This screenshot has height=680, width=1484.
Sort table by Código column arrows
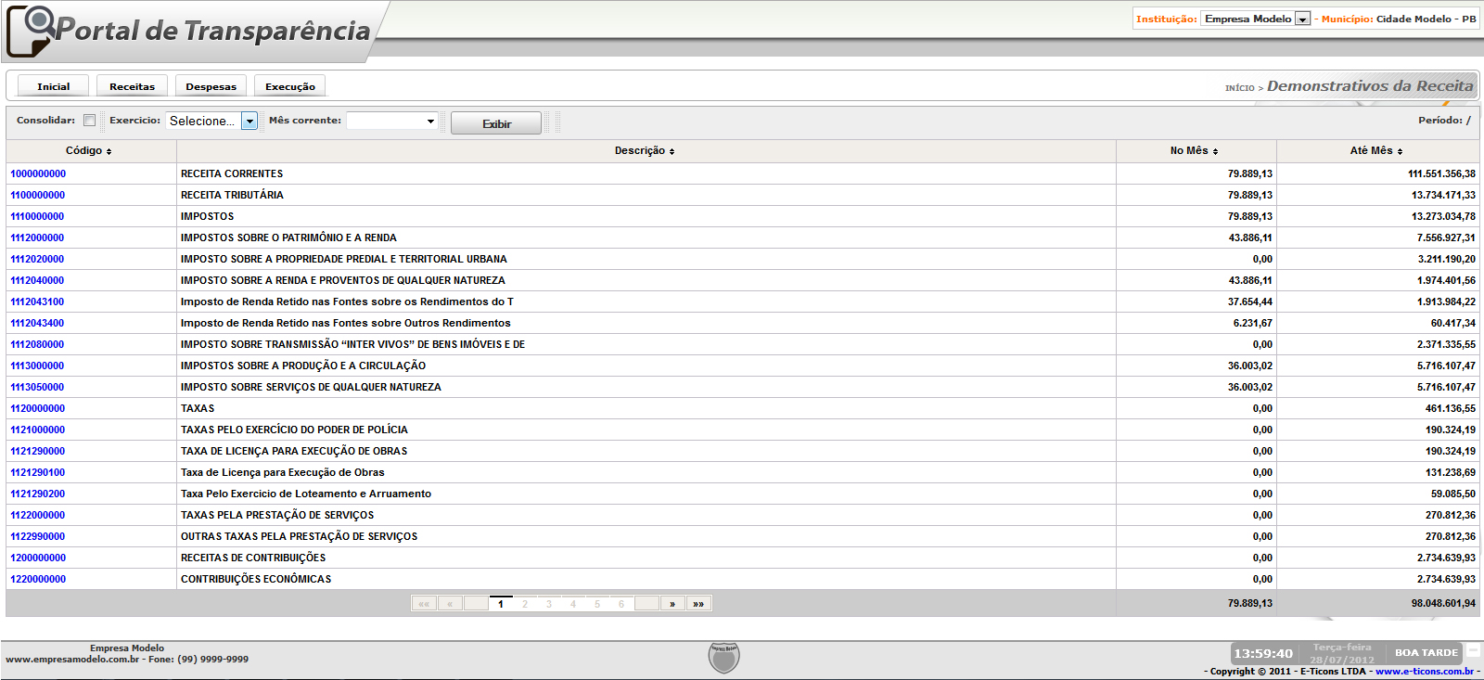109,151
